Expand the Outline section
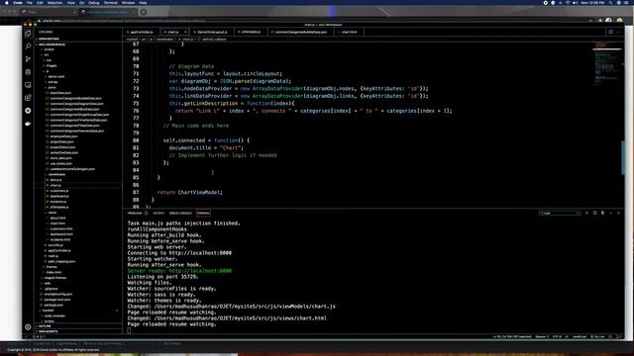Image resolution: width=634 pixels, height=356 pixels. click(x=45, y=325)
